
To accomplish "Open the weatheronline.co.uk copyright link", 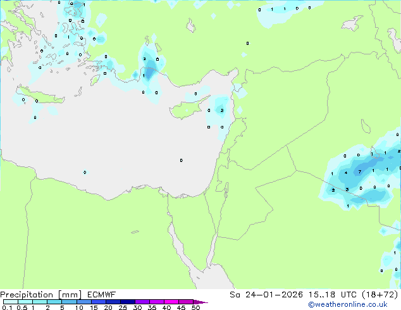I will 348,304.
